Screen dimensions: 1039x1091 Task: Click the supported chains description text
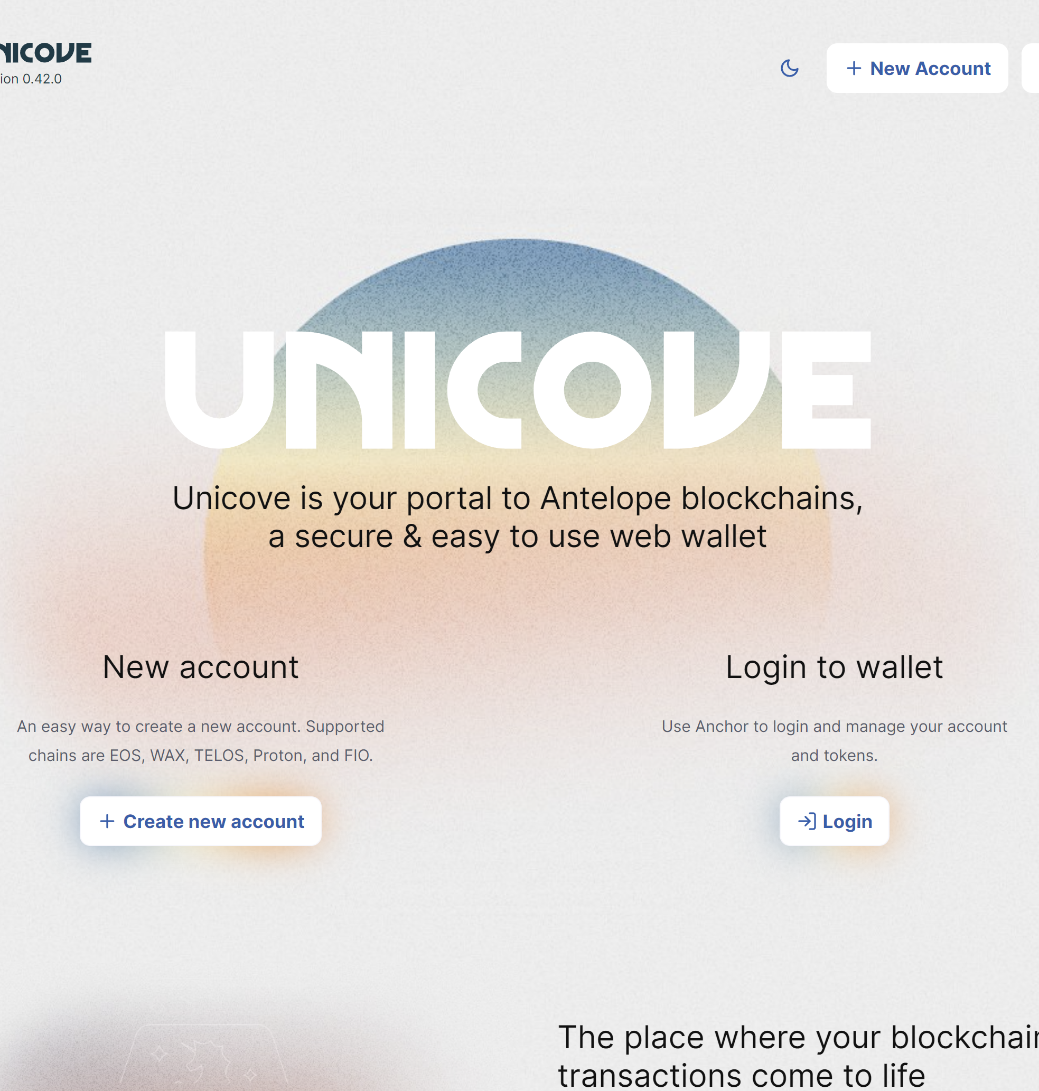(x=201, y=740)
